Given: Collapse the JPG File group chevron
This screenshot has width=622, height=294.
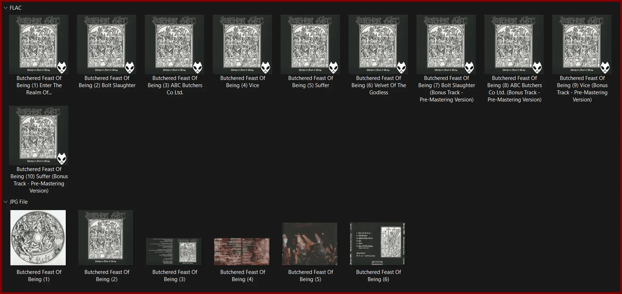Looking at the screenshot, I should (5, 202).
